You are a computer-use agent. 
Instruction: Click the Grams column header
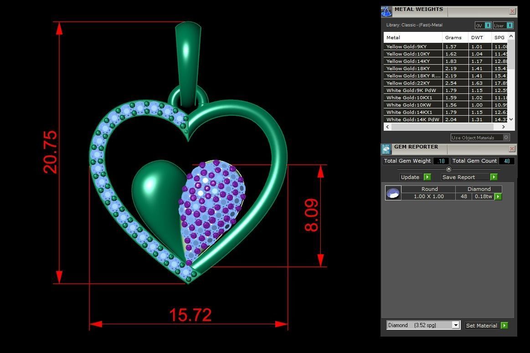pyautogui.click(x=453, y=37)
